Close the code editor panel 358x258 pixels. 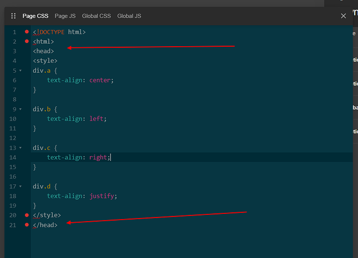pos(343,16)
